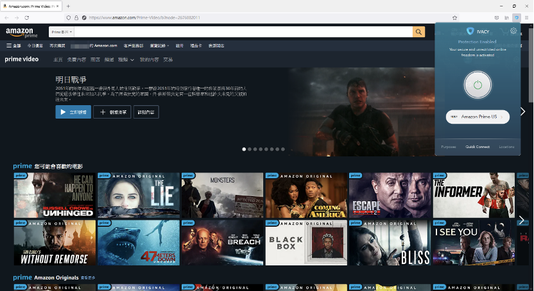
Task: Open The Lie movie thumbnail
Action: (x=139, y=195)
